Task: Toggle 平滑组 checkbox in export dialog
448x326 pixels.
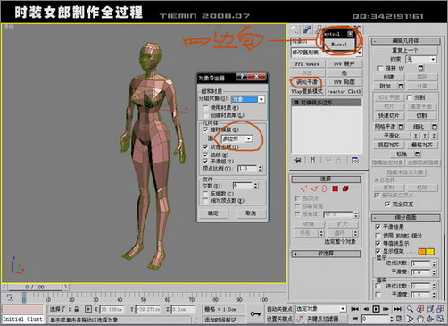Action: (205, 161)
